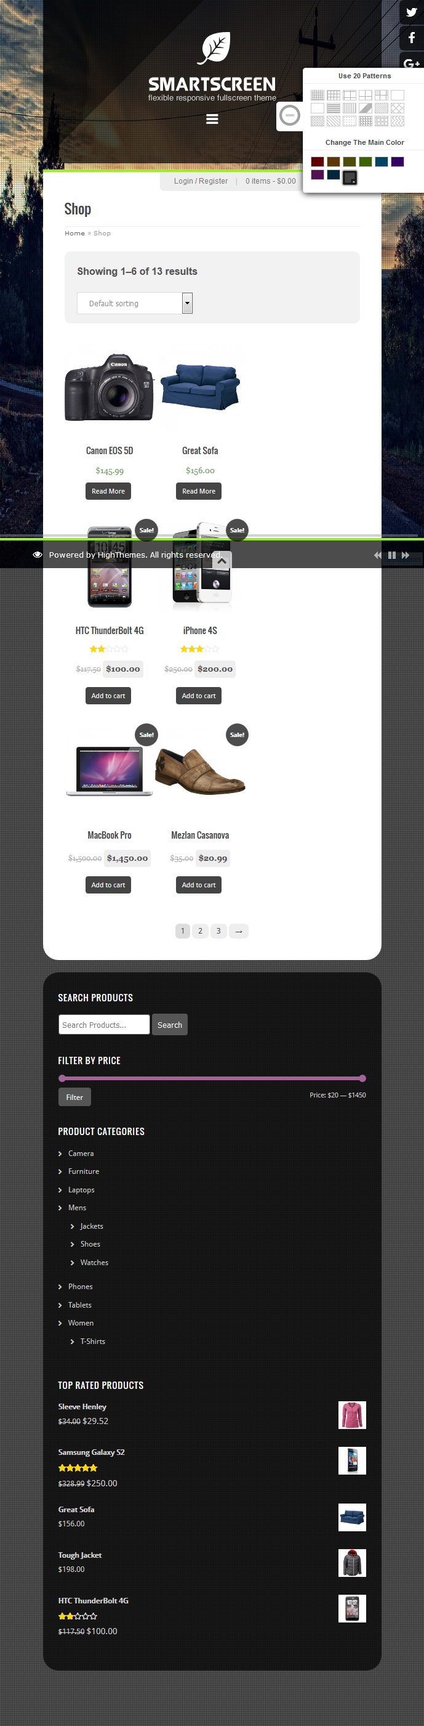This screenshot has height=1726, width=424.
Task: Select the dark red main color swatch
Action: [x=318, y=161]
